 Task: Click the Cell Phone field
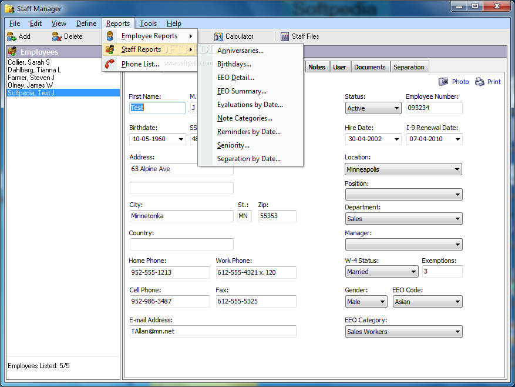(x=170, y=302)
